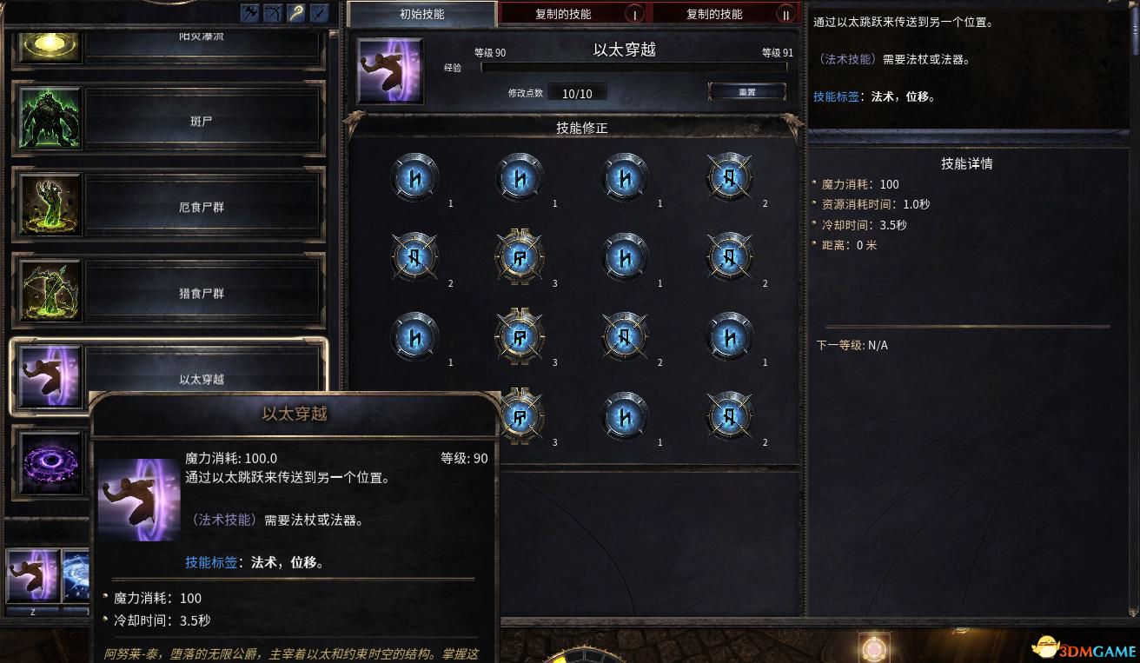Screen dimensions: 1140x663
Task: Select the axe weapon filter icon
Action: [251, 13]
